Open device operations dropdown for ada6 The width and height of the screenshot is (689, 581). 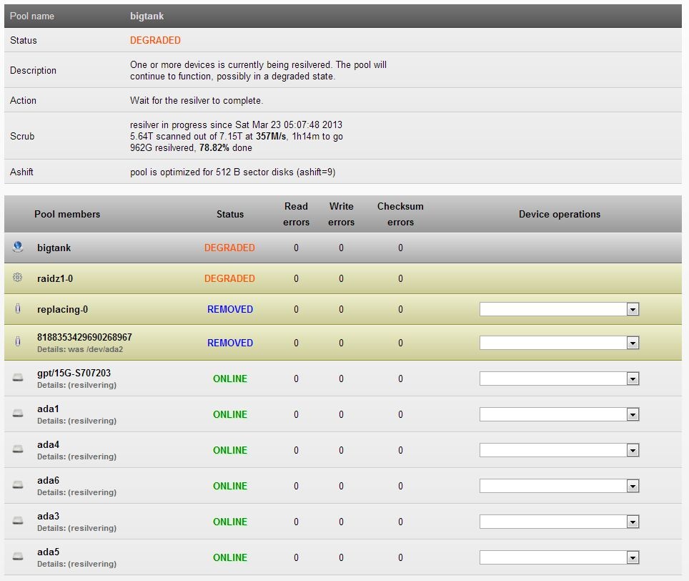[x=559, y=486]
